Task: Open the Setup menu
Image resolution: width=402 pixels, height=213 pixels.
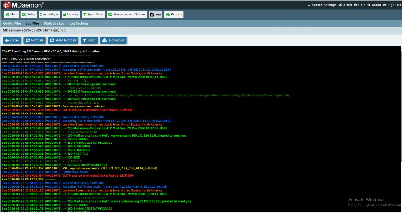Action: 29,15
